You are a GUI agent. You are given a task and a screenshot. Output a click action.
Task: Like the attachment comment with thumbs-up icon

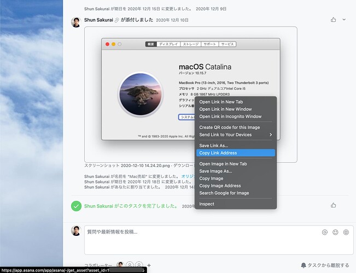pos(333,20)
